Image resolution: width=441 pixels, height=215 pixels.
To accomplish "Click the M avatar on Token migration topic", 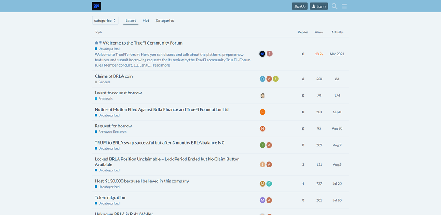I will [262, 200].
